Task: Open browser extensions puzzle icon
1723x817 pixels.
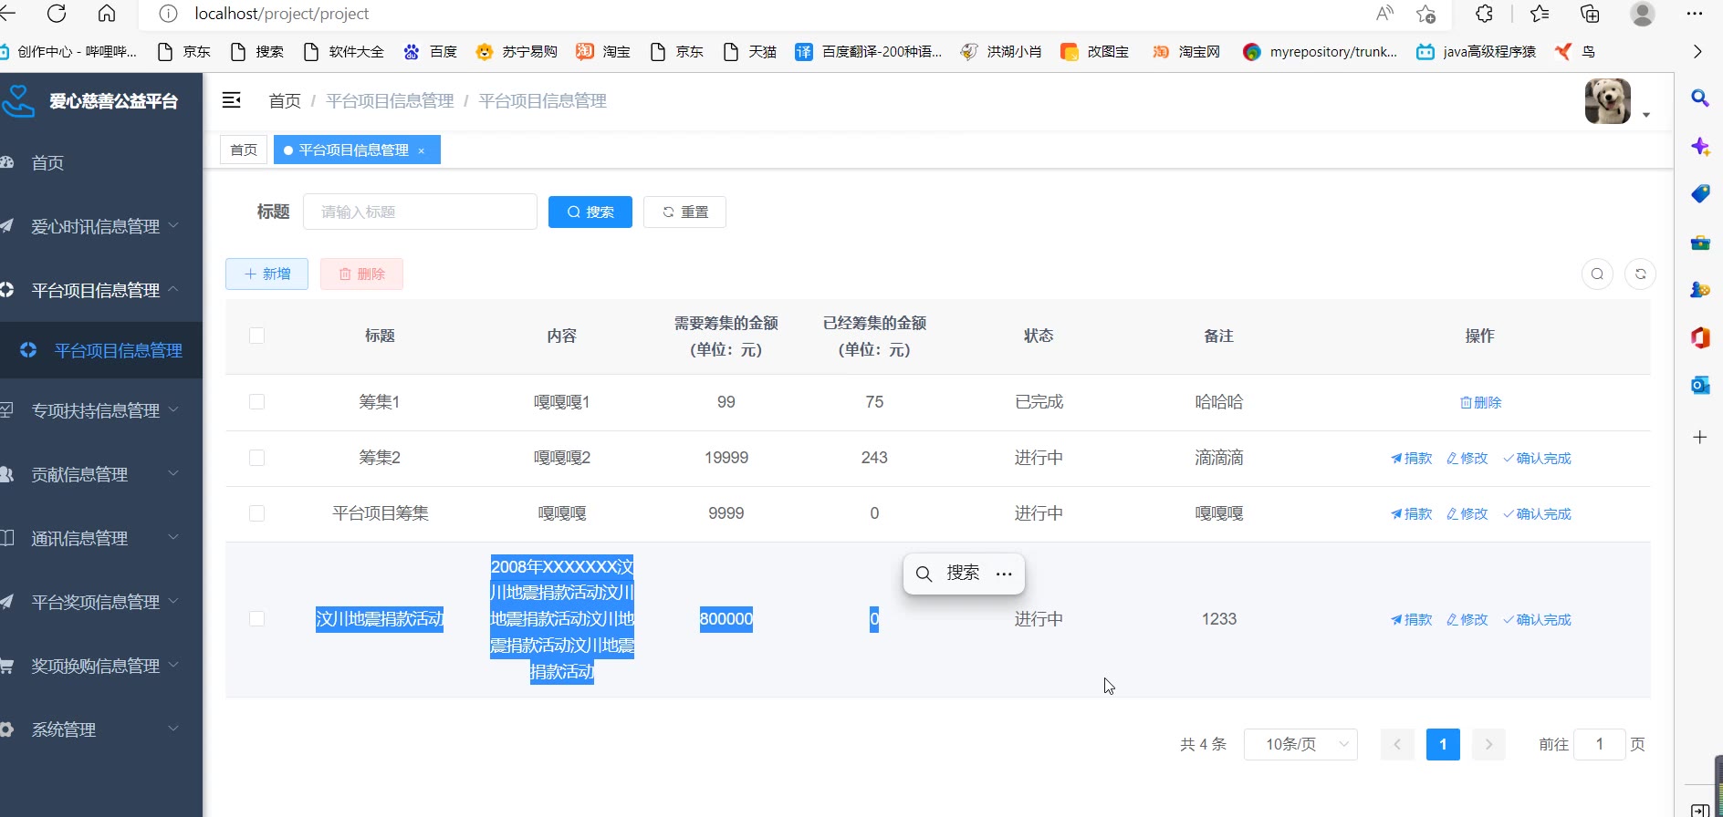Action: (1485, 14)
